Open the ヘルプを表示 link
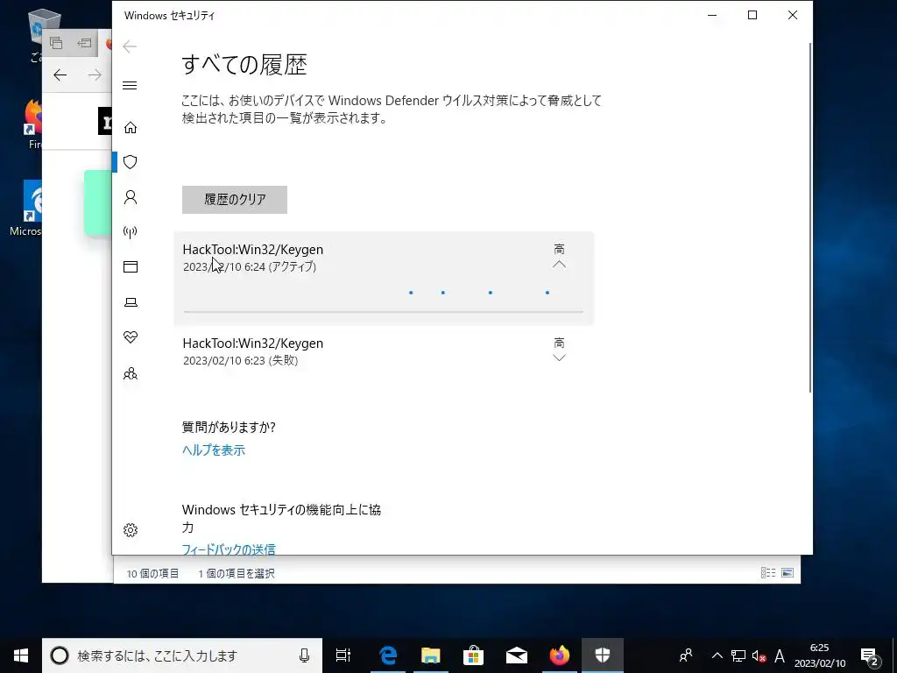 coord(214,450)
